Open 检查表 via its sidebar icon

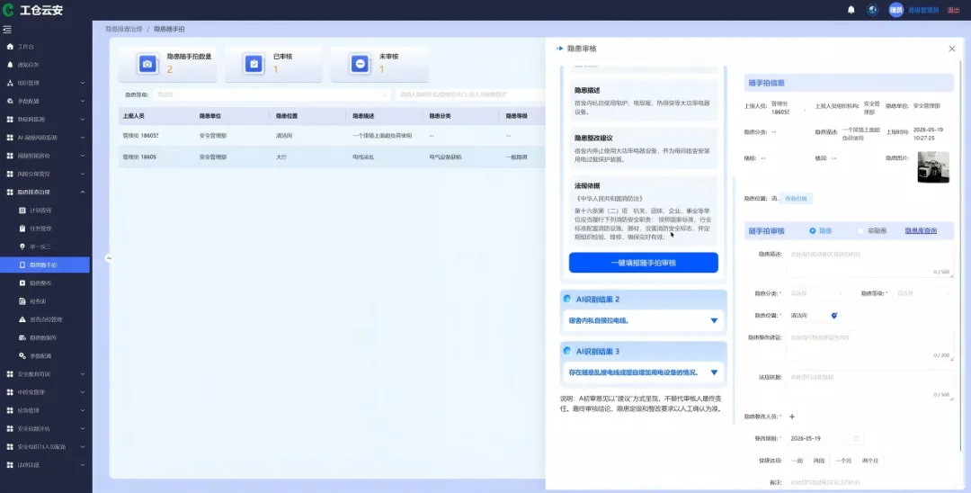(x=22, y=301)
